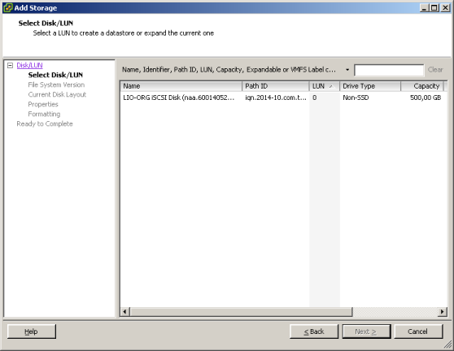Open the Disk/LUN wizard step link
Image resolution: width=454 pixels, height=351 pixels.
point(29,65)
